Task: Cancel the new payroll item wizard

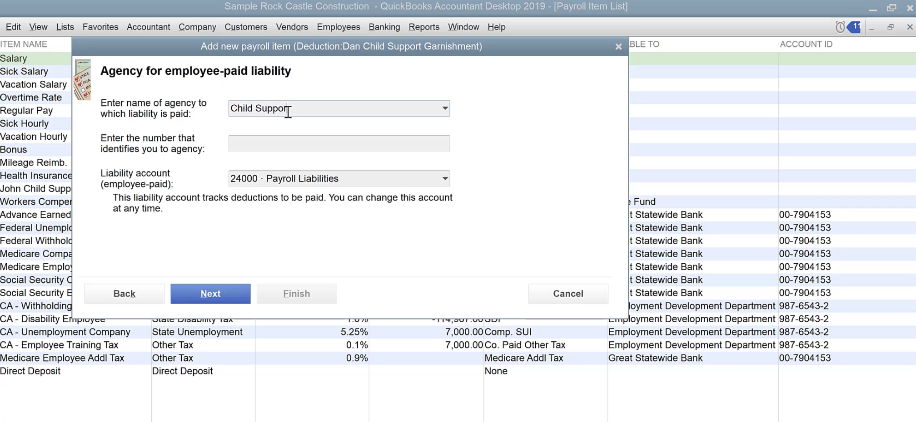Action: [x=568, y=294]
